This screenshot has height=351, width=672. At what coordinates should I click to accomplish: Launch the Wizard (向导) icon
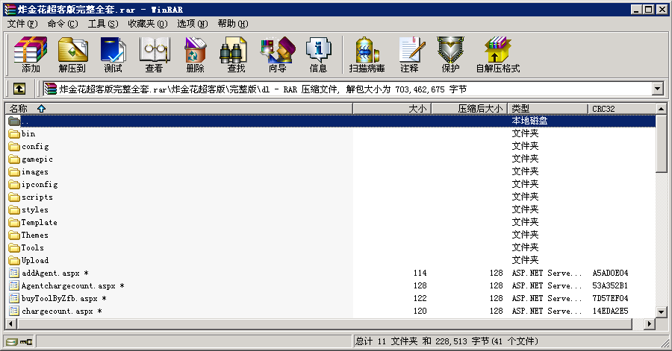277,54
